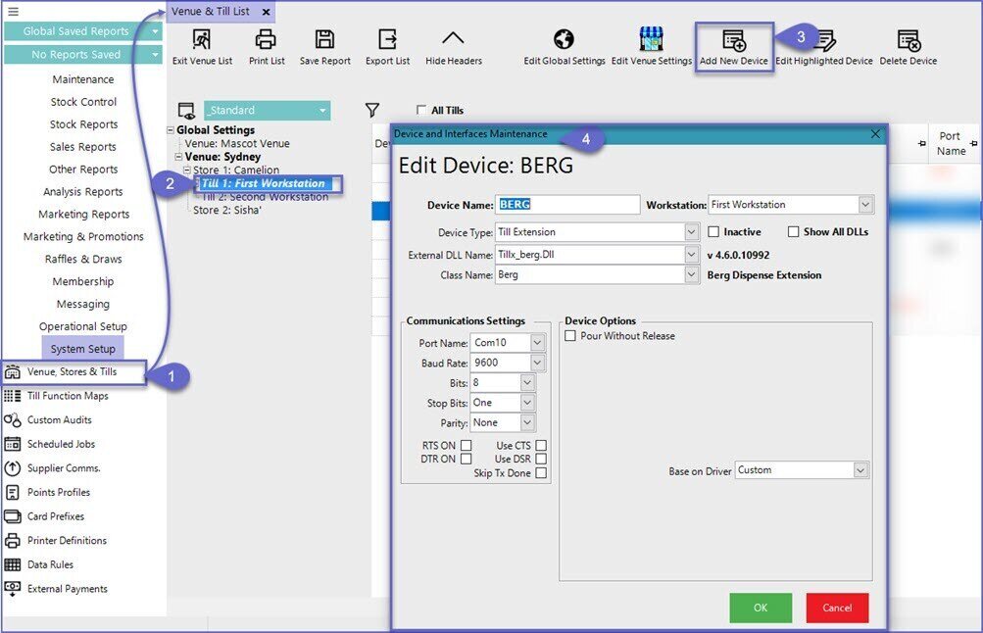Click into the Device Name field
983x633 pixels.
pyautogui.click(x=567, y=205)
